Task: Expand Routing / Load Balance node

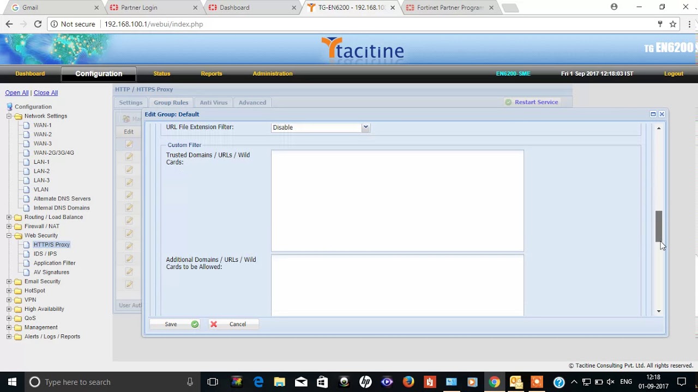Action: pos(9,217)
